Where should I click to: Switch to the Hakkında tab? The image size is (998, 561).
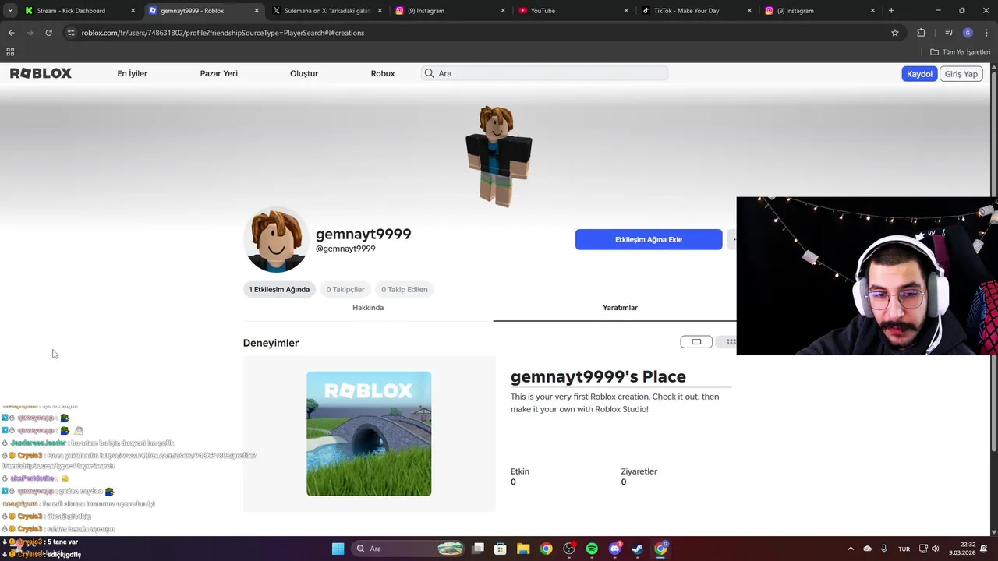coord(368,308)
